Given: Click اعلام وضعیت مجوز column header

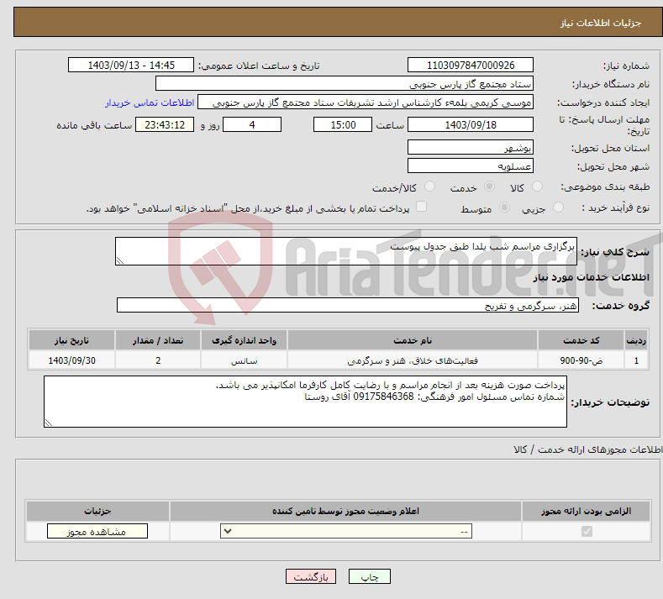Looking at the screenshot, I should pyautogui.click(x=346, y=511).
